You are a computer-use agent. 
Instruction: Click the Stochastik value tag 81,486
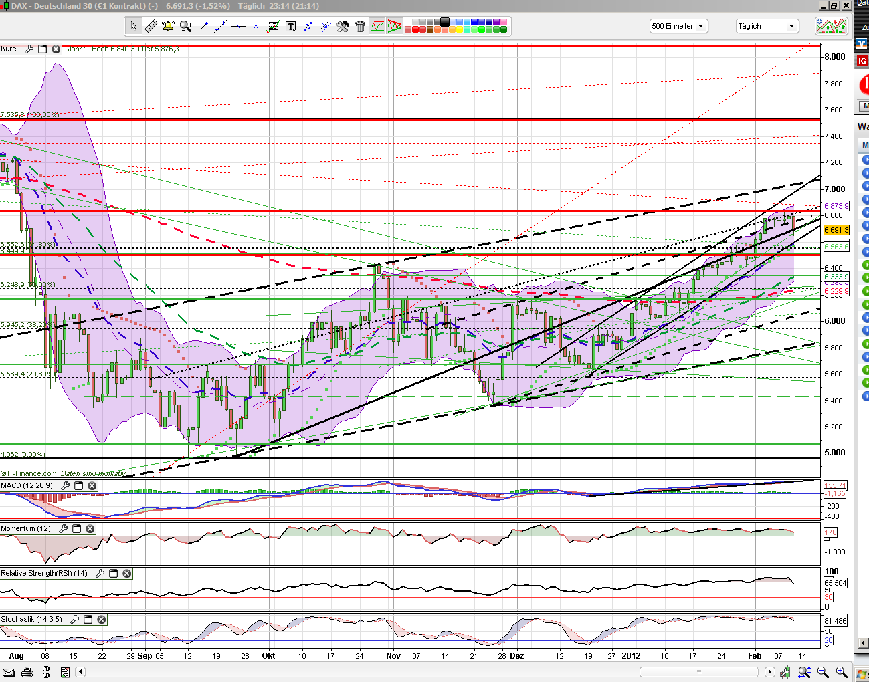pyautogui.click(x=836, y=621)
